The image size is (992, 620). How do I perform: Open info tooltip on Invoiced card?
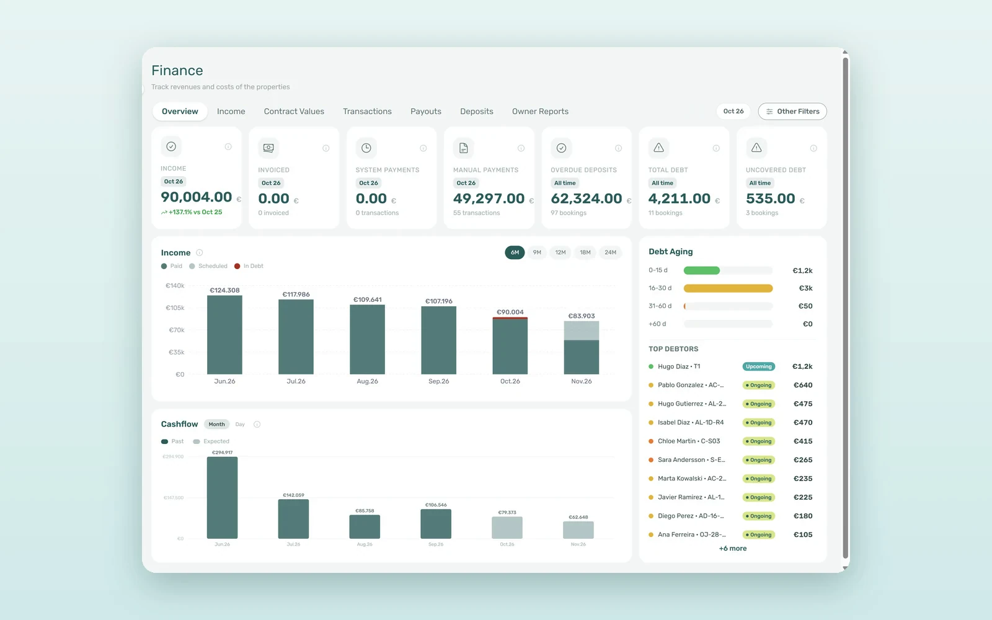(326, 148)
